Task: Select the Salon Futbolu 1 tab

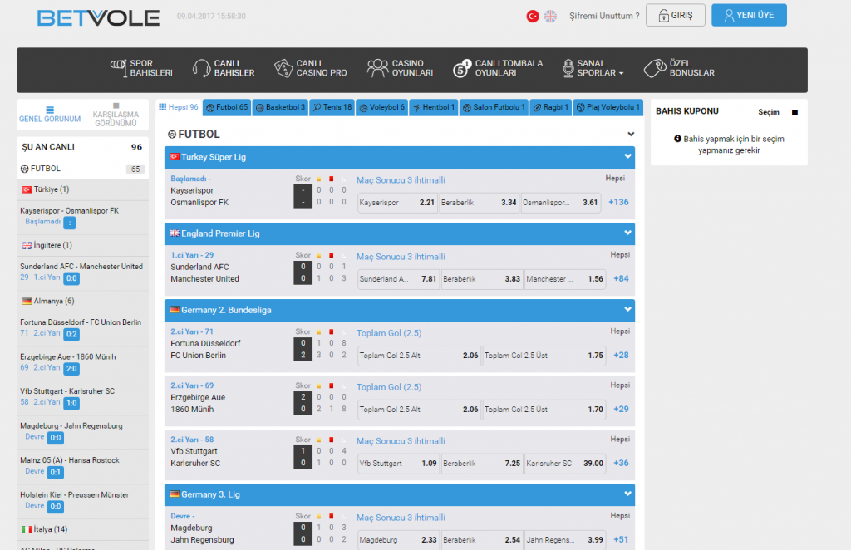Action: point(494,107)
